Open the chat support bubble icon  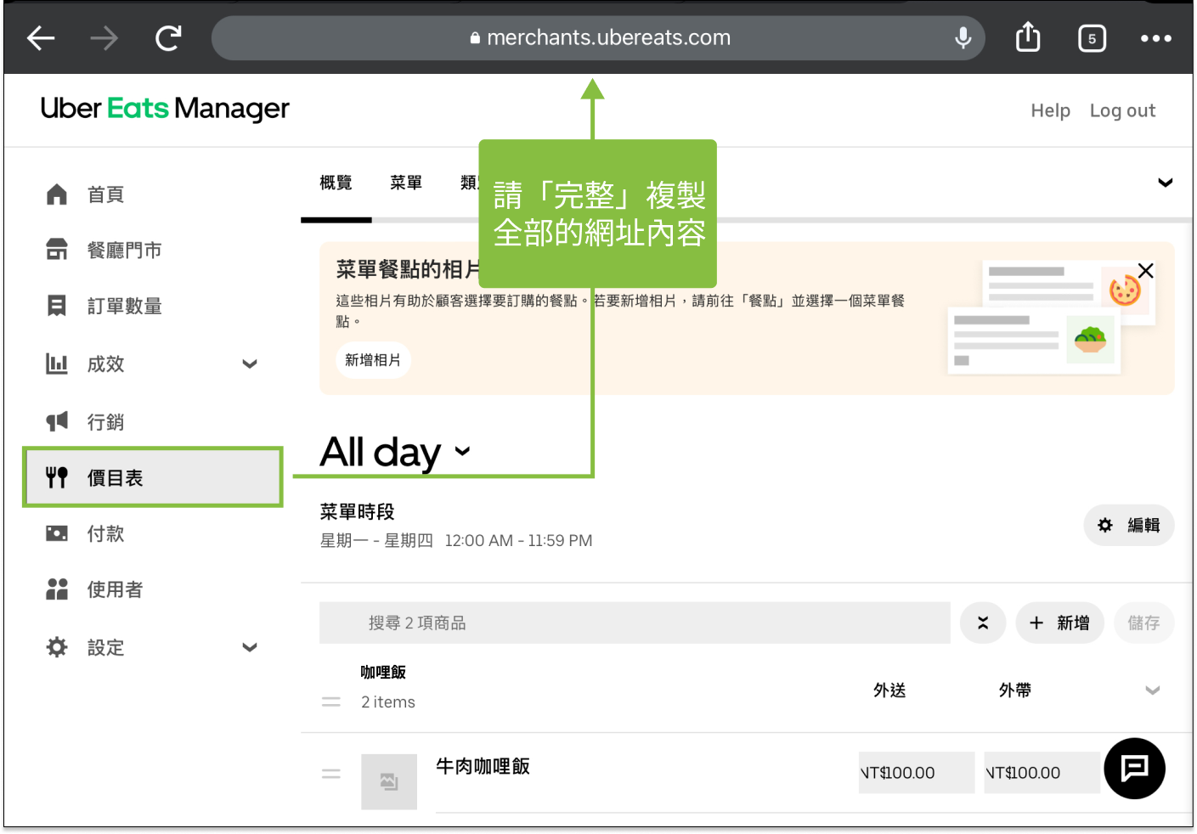(1134, 769)
